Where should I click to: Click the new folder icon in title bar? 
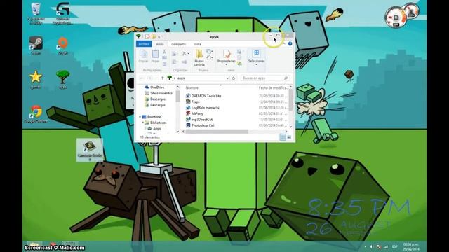tap(153, 36)
